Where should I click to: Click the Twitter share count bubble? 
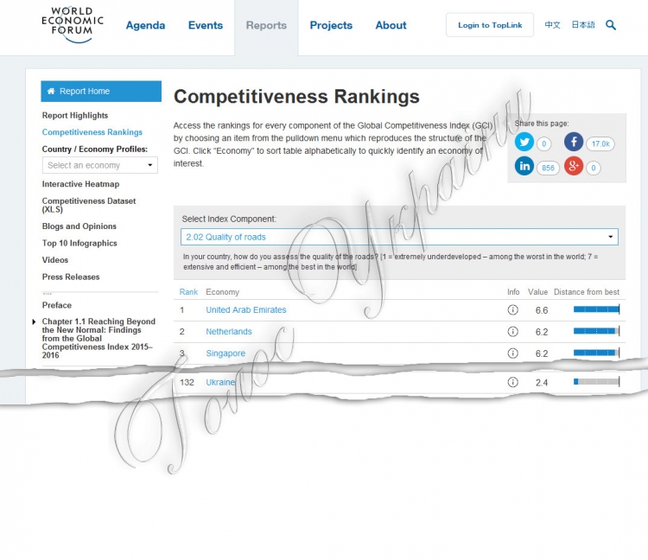click(543, 143)
